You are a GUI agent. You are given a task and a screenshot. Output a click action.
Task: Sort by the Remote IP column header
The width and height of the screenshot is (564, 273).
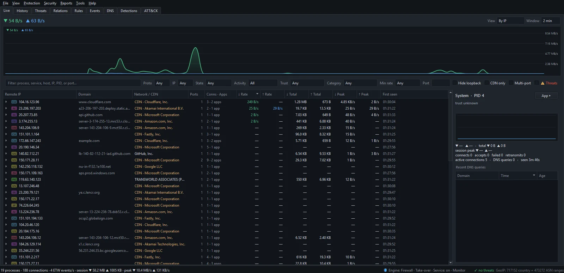(40, 94)
